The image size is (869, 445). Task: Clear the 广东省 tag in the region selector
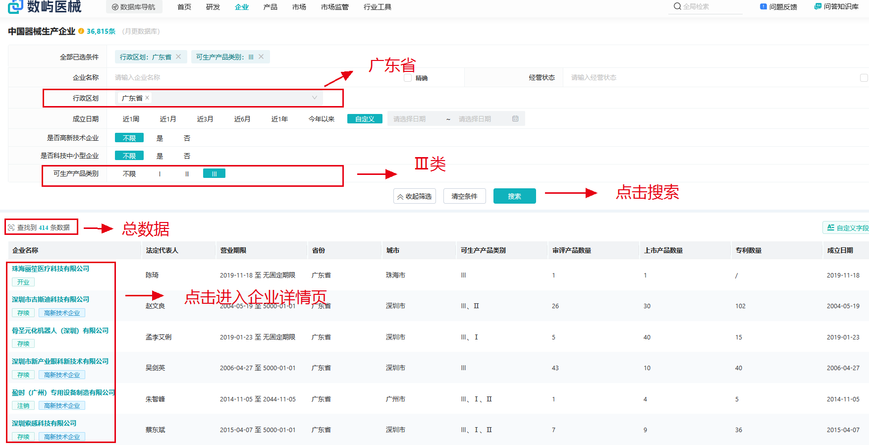[x=147, y=98]
